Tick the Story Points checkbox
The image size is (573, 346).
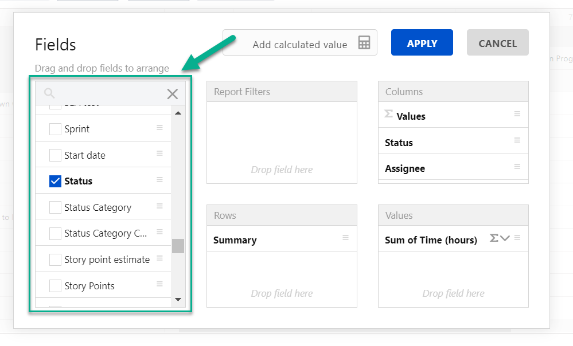point(55,285)
